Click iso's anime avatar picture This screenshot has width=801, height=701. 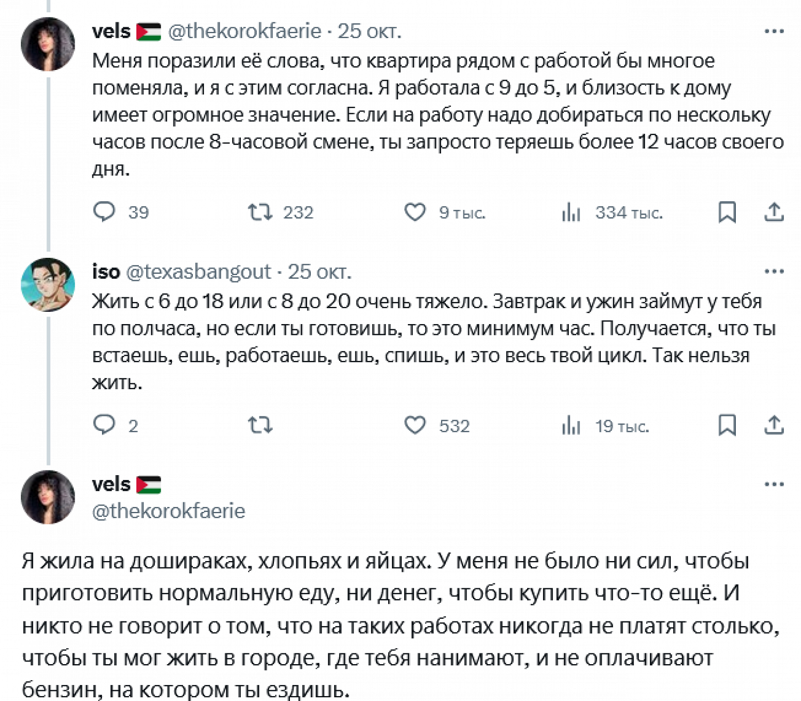tap(48, 284)
